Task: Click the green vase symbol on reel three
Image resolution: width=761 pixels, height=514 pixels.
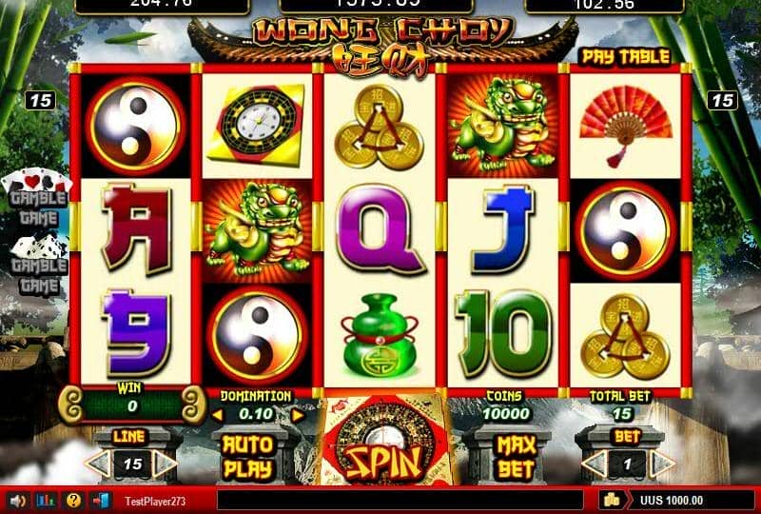Action: click(380, 336)
